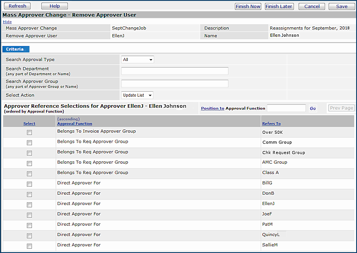The height and width of the screenshot is (253, 357).
Task: Cancel the mass approver change
Action: point(312,6)
